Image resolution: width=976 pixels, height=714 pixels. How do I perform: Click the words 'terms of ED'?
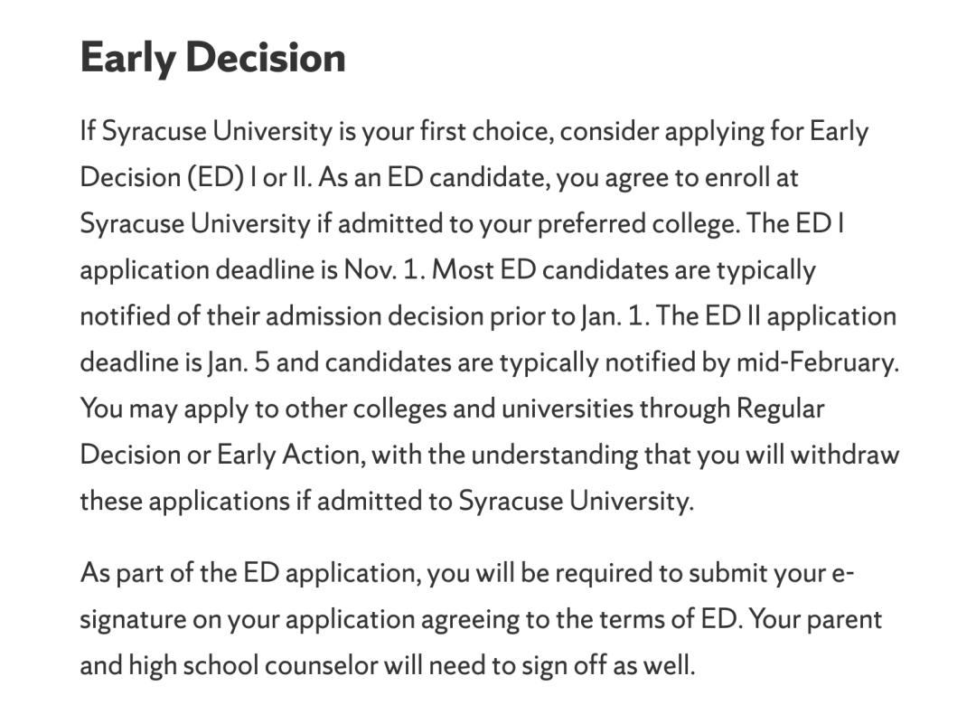tap(667, 619)
